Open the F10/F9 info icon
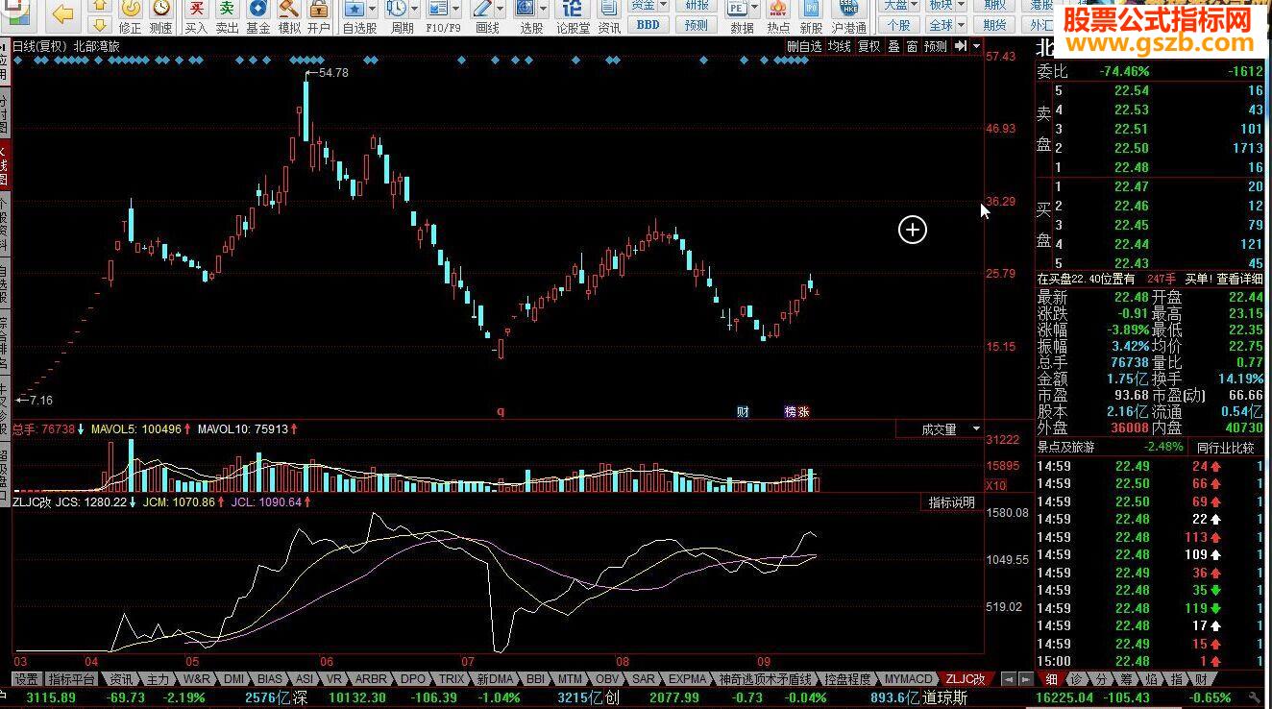 [x=442, y=17]
